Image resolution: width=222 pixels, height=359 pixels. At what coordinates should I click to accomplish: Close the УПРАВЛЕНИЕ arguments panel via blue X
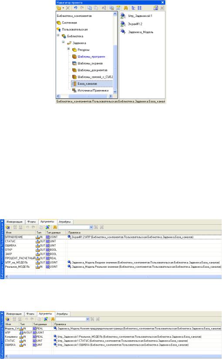tap(2, 222)
